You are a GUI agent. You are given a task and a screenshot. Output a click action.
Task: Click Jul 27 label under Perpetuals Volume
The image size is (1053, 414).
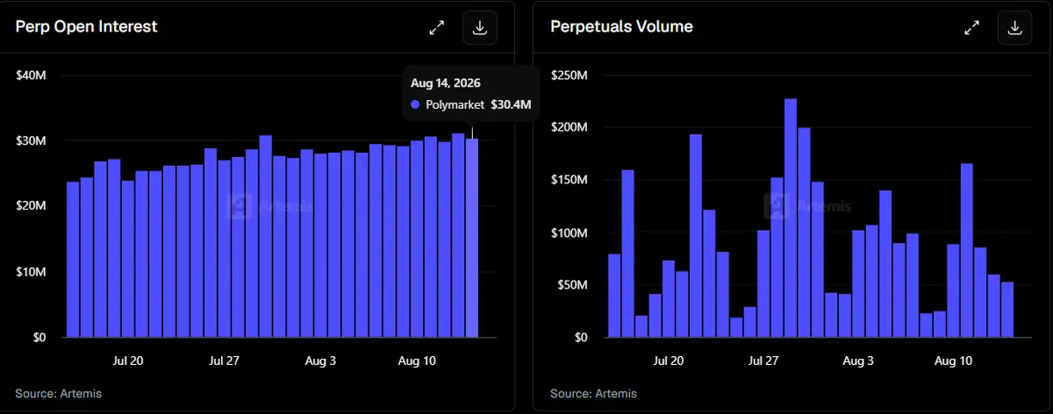pos(763,360)
